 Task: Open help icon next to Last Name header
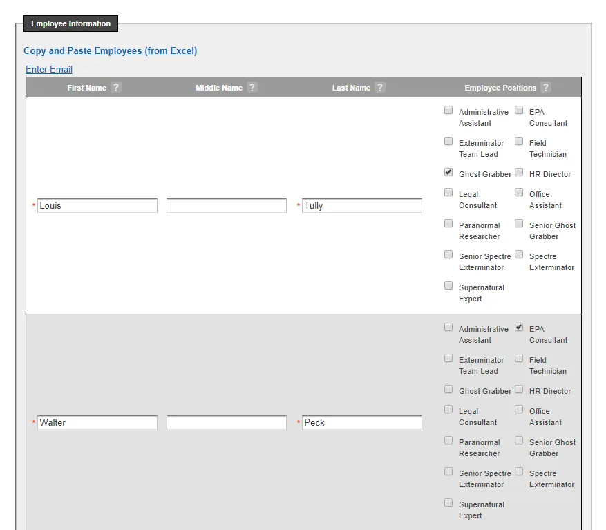380,87
